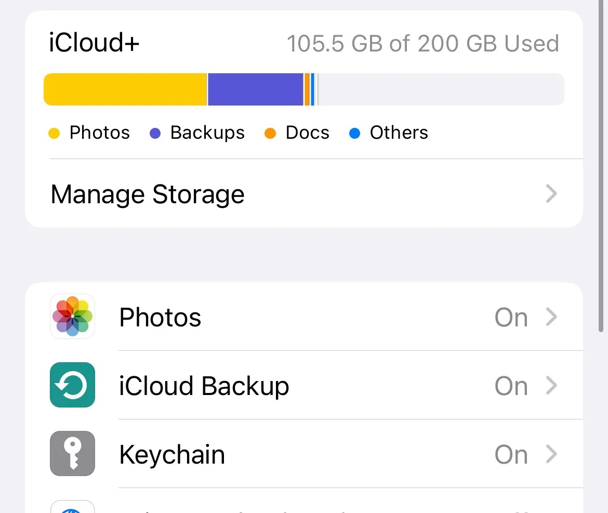Image resolution: width=608 pixels, height=513 pixels.
Task: Click the orange Docs legend dot
Action: coord(270,133)
